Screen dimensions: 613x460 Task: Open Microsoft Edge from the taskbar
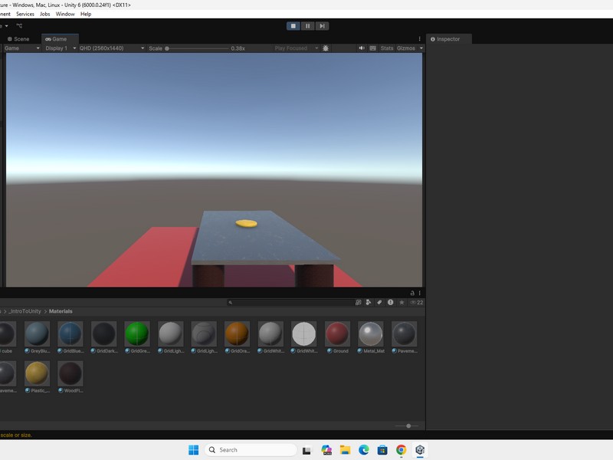[x=364, y=450]
